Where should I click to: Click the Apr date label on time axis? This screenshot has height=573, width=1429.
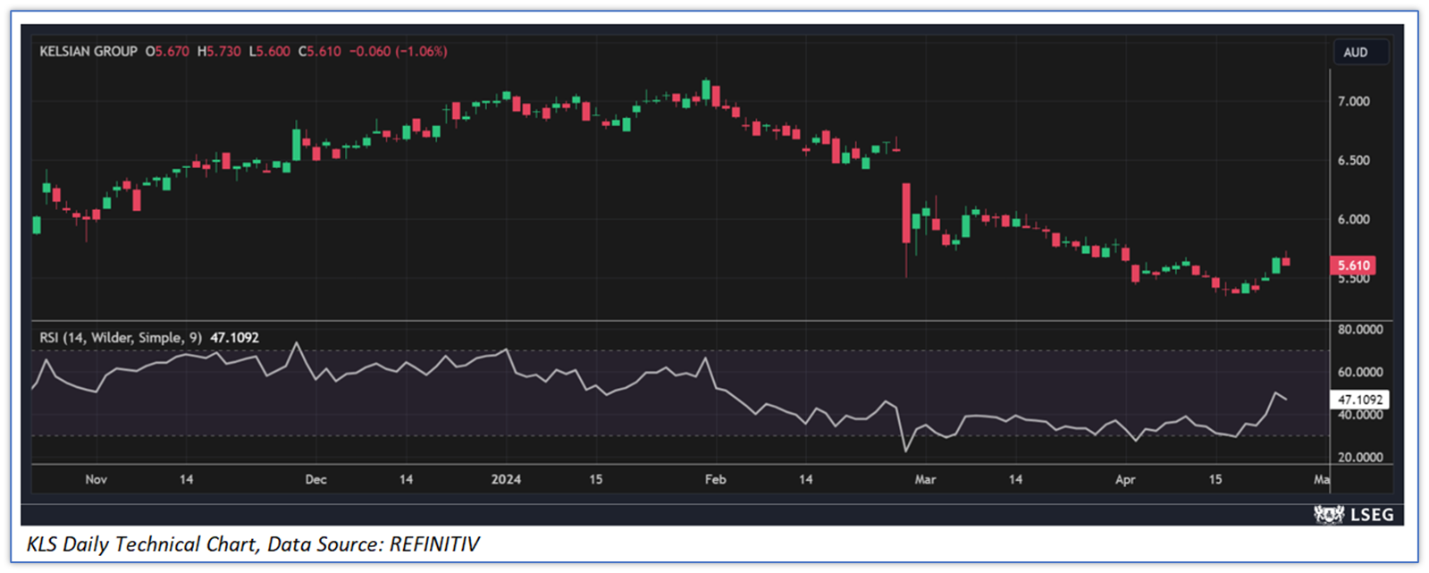1125,479
